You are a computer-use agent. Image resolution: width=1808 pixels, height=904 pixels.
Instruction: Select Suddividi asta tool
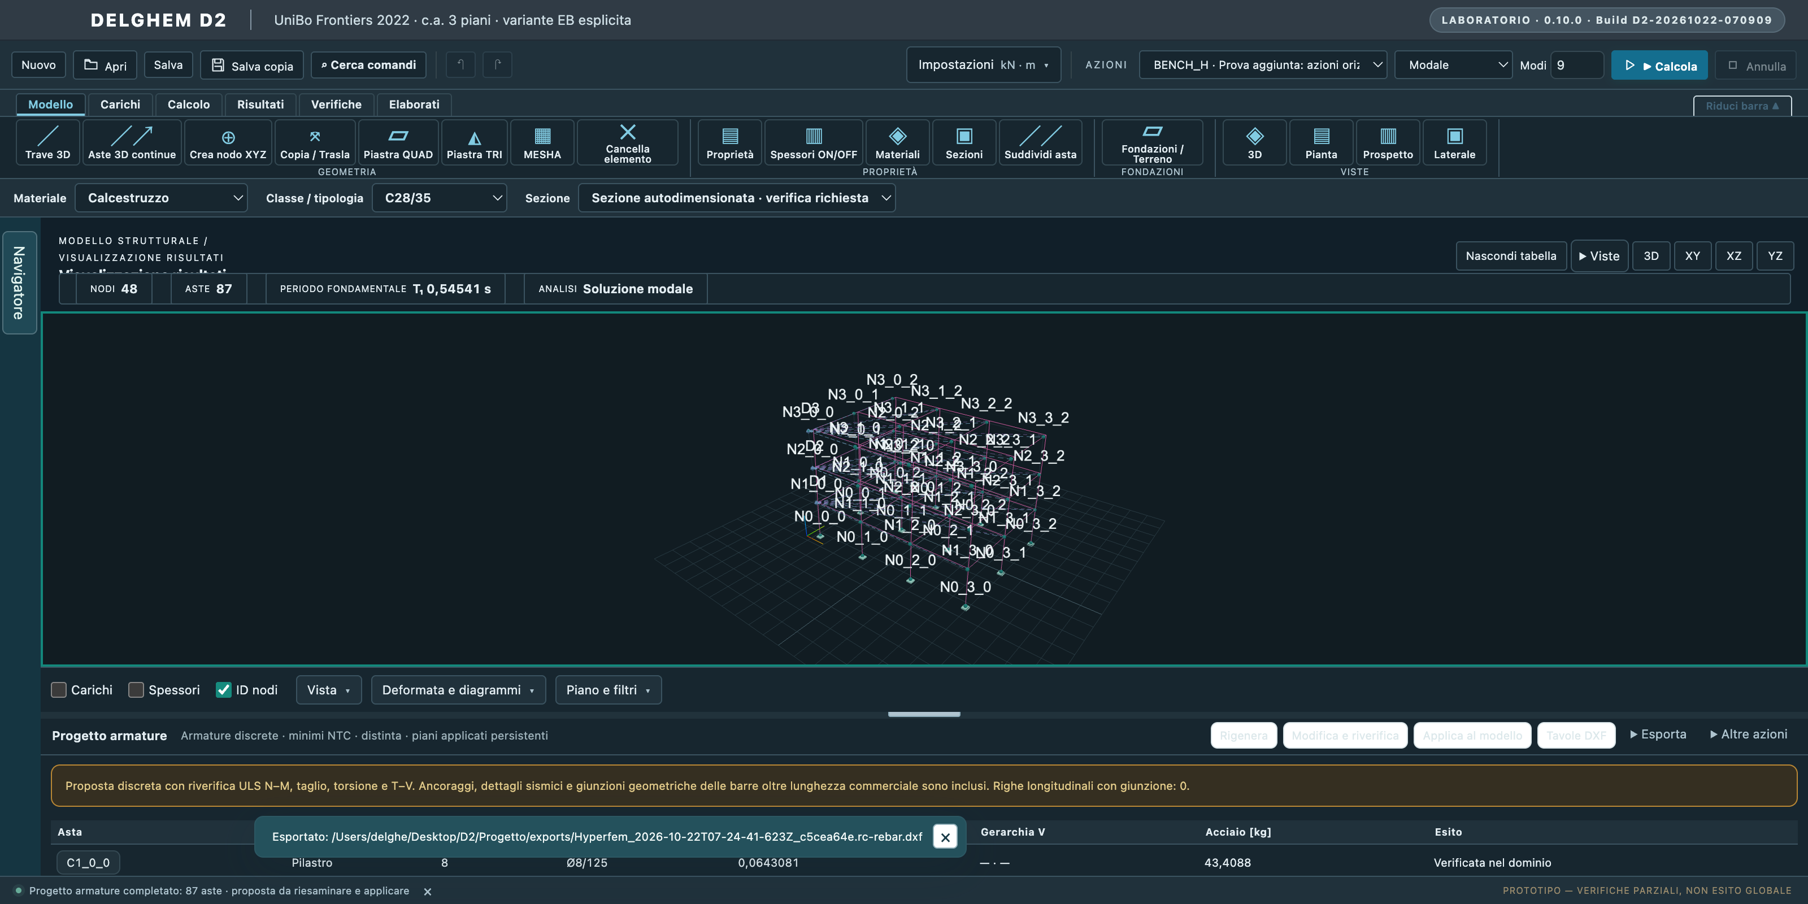point(1040,142)
